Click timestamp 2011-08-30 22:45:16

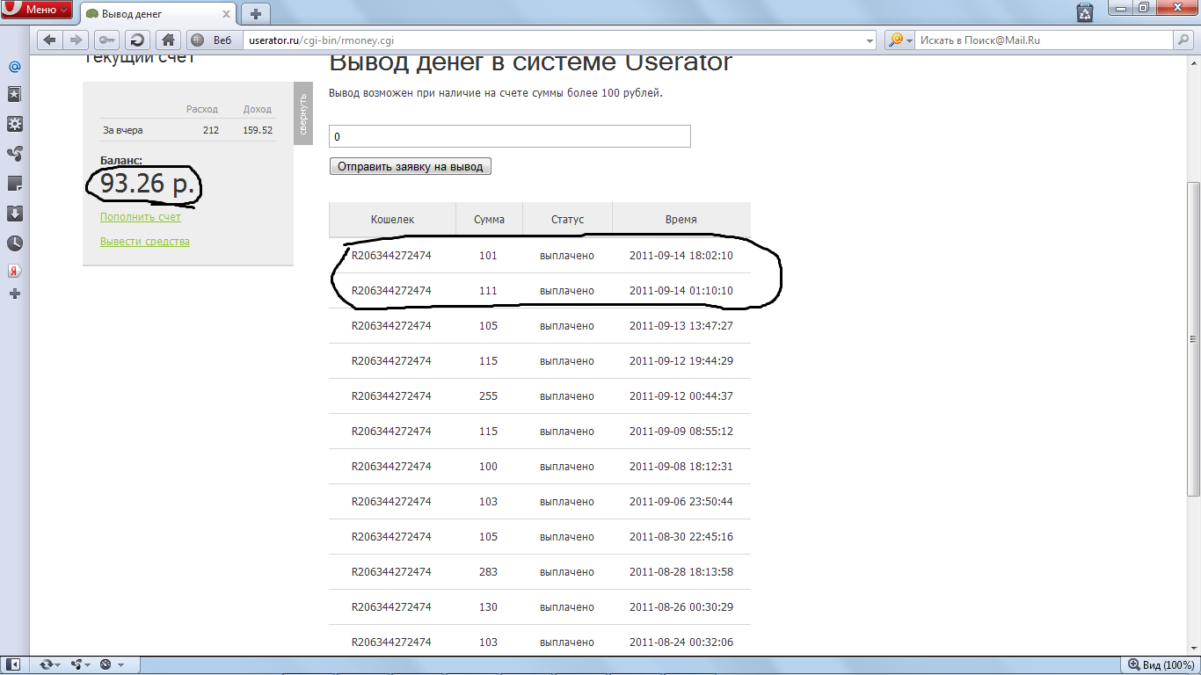click(x=681, y=537)
